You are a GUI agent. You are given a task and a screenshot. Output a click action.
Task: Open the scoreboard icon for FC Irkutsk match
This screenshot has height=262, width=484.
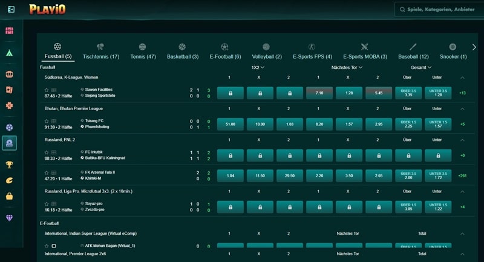pos(54,152)
